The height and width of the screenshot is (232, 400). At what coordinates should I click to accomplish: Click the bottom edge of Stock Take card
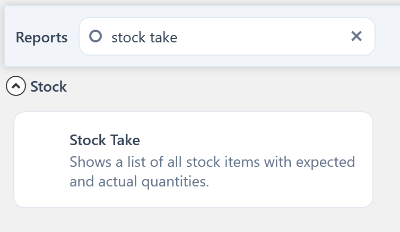coord(193,205)
